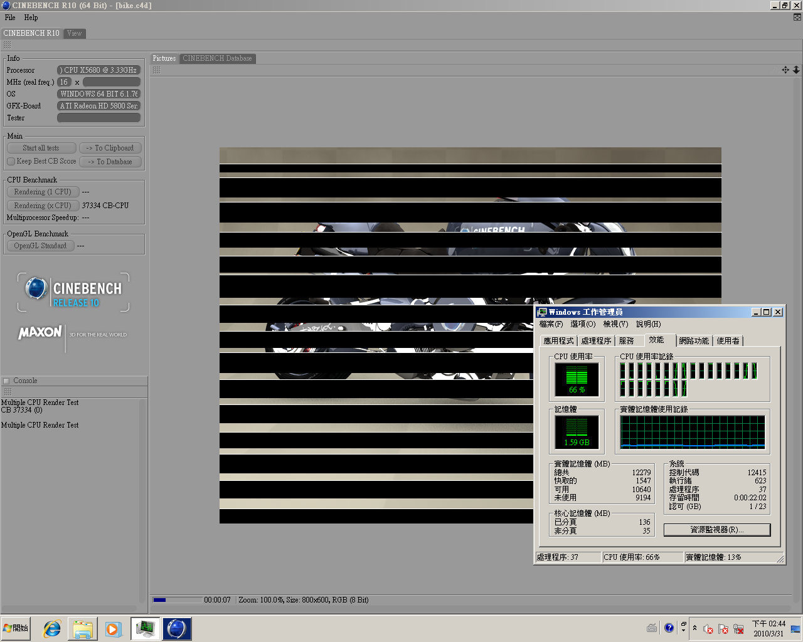
Task: Click the rendered bike image preview
Action: [x=471, y=335]
